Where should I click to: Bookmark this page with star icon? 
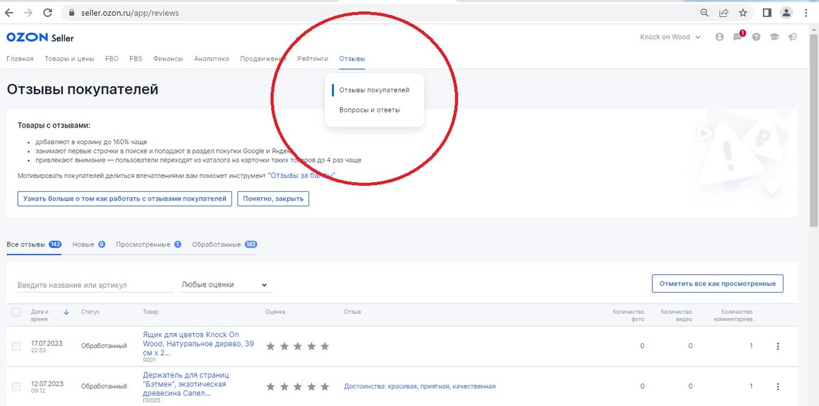coord(743,12)
